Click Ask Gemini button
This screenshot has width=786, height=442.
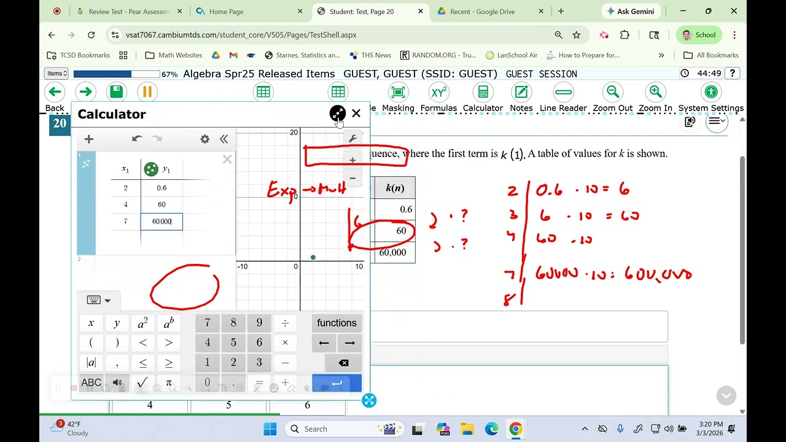pyautogui.click(x=631, y=11)
